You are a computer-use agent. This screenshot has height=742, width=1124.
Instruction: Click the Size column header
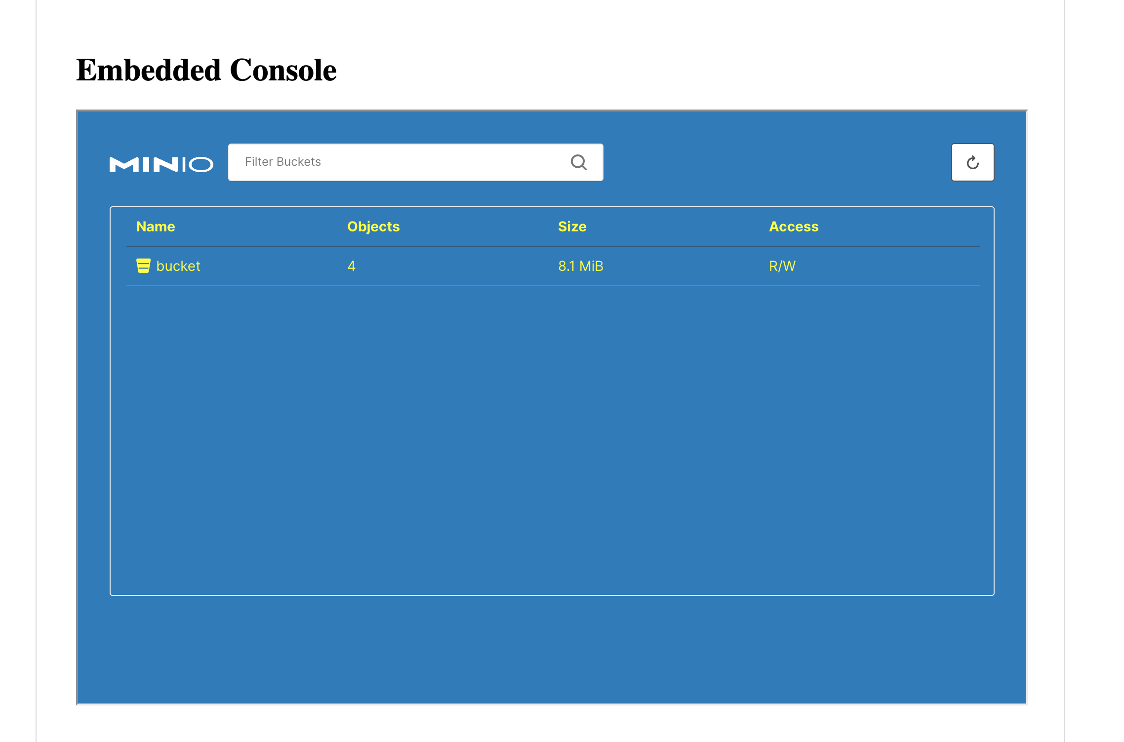coord(572,226)
